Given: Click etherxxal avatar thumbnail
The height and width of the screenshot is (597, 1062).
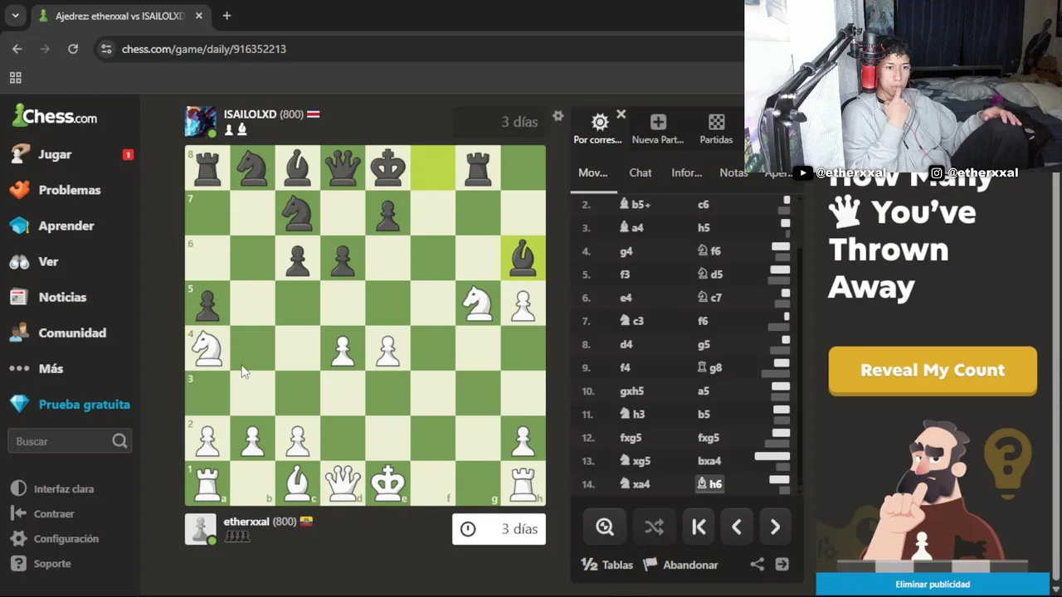Looking at the screenshot, I should 201,529.
